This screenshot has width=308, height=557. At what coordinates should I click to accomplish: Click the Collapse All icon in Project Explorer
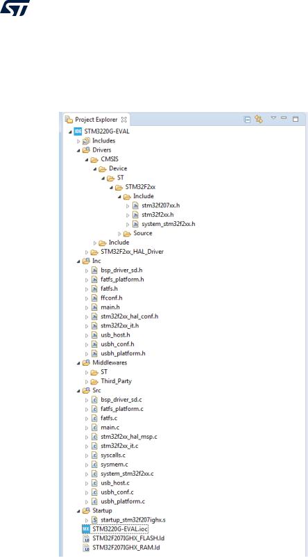[248, 120]
